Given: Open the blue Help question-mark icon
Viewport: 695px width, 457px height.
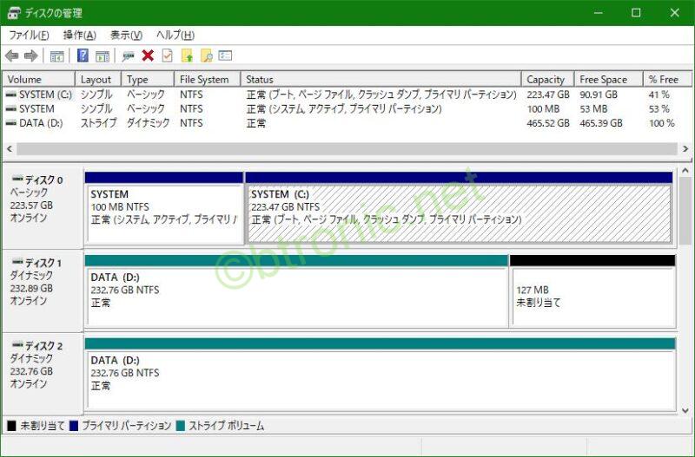Looking at the screenshot, I should coord(83,55).
